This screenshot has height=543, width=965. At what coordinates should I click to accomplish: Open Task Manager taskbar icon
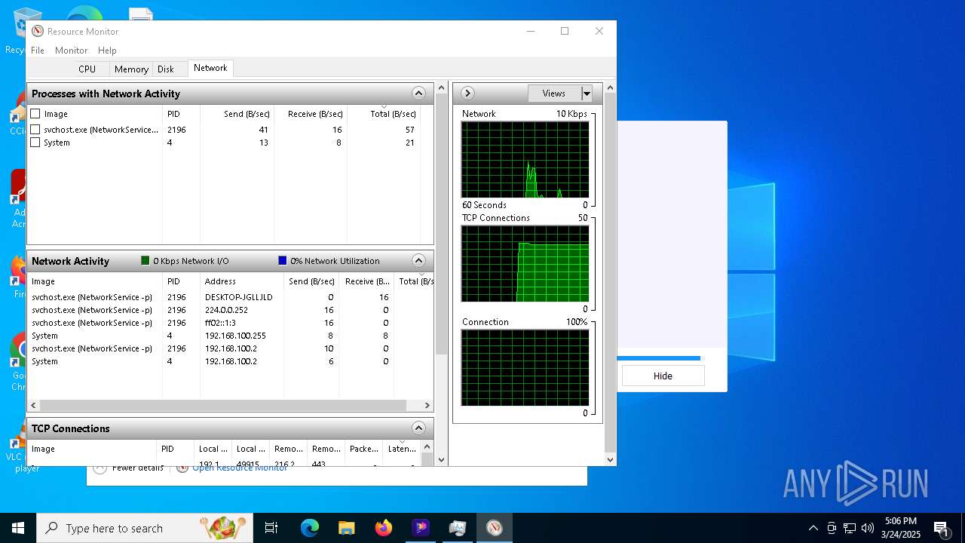tap(458, 528)
